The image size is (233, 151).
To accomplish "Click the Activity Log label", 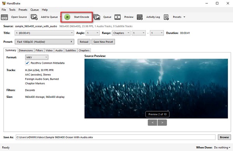I will pos(153,17).
